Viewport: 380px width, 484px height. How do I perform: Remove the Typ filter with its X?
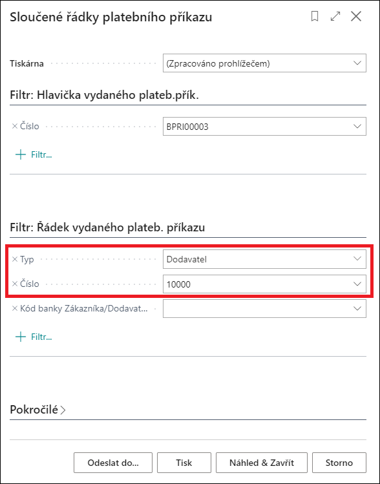pyautogui.click(x=14, y=259)
